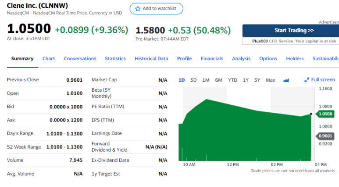Viewport: 339px width, 187px height.
Task: Select the 6M chart range
Action: pyautogui.click(x=218, y=80)
